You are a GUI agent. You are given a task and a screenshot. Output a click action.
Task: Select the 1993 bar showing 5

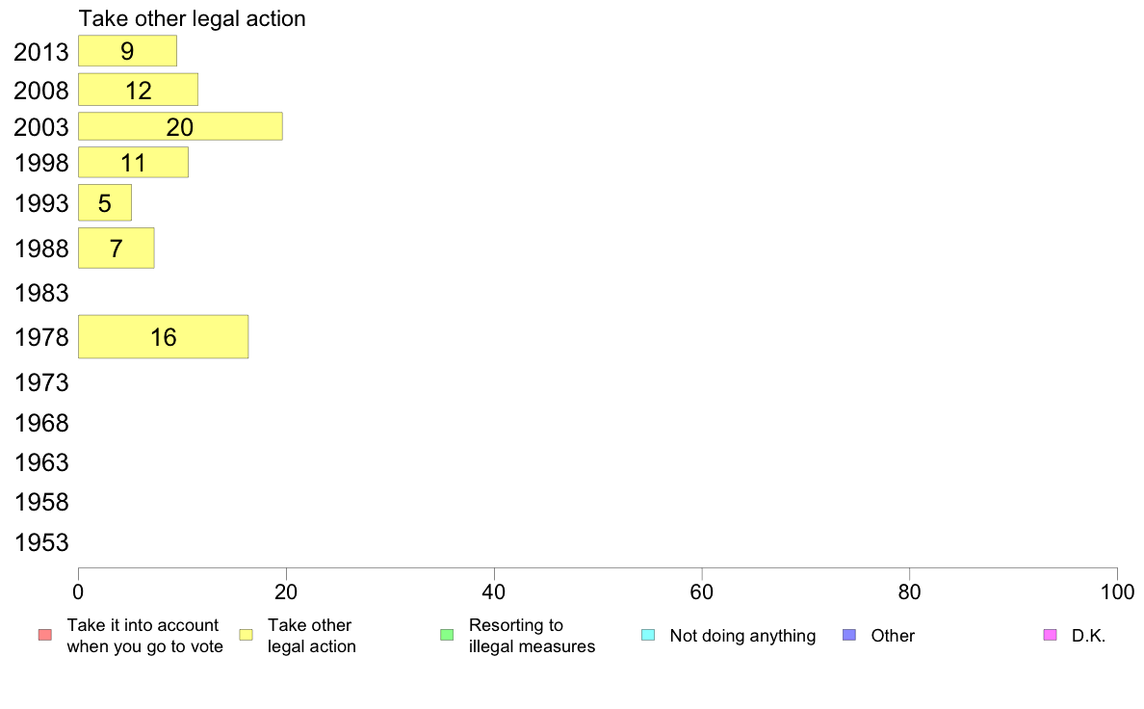point(105,203)
